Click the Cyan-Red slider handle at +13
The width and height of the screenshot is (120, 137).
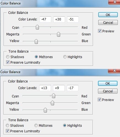tap(53, 96)
